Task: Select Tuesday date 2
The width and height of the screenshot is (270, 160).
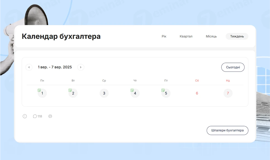Action: pyautogui.click(x=73, y=93)
